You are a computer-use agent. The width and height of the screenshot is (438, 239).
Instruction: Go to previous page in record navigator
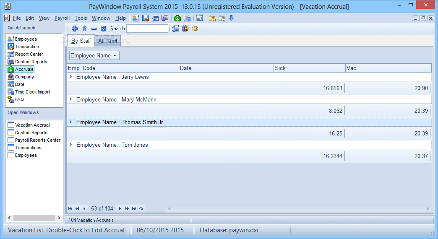click(77, 208)
